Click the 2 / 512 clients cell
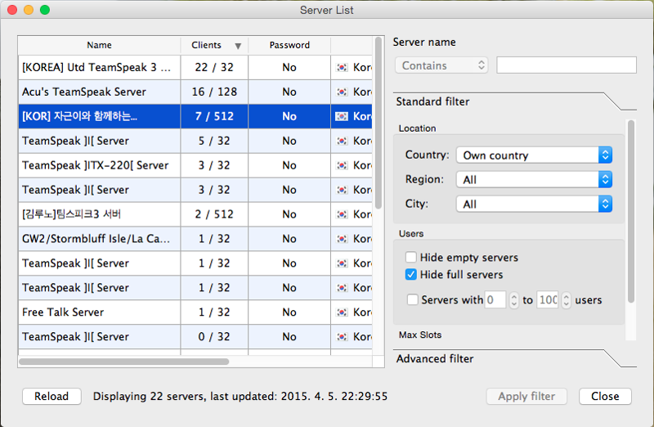Viewport: 654px width, 427px height. pyautogui.click(x=214, y=214)
